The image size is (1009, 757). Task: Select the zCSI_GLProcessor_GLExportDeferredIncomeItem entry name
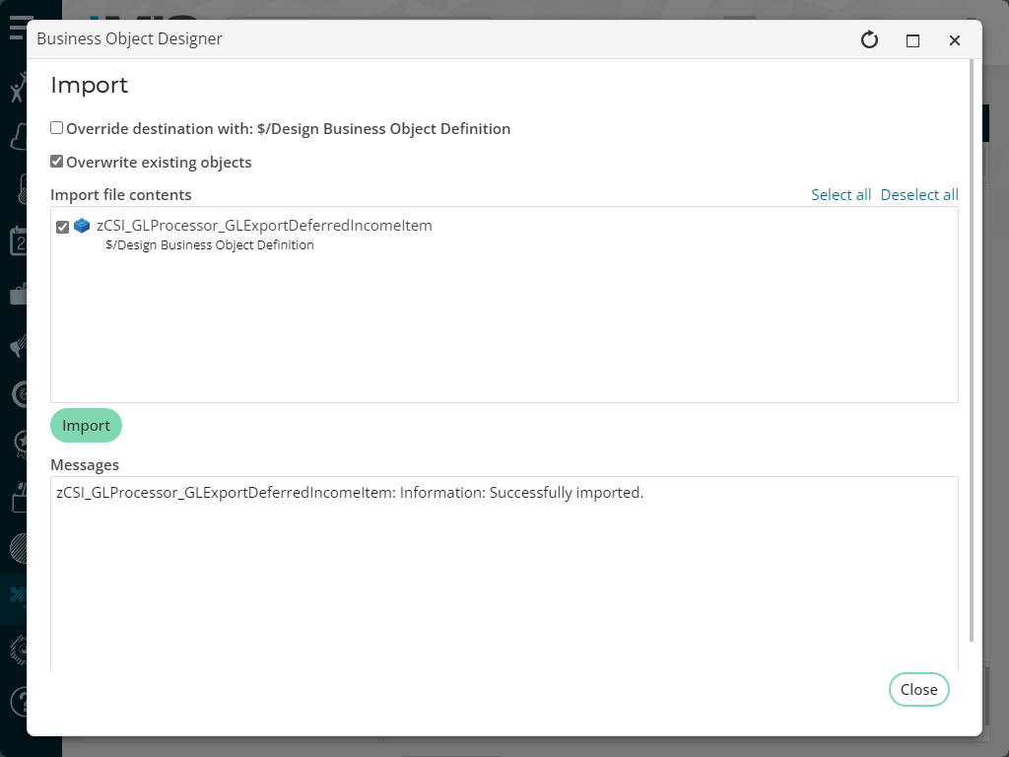(x=264, y=226)
